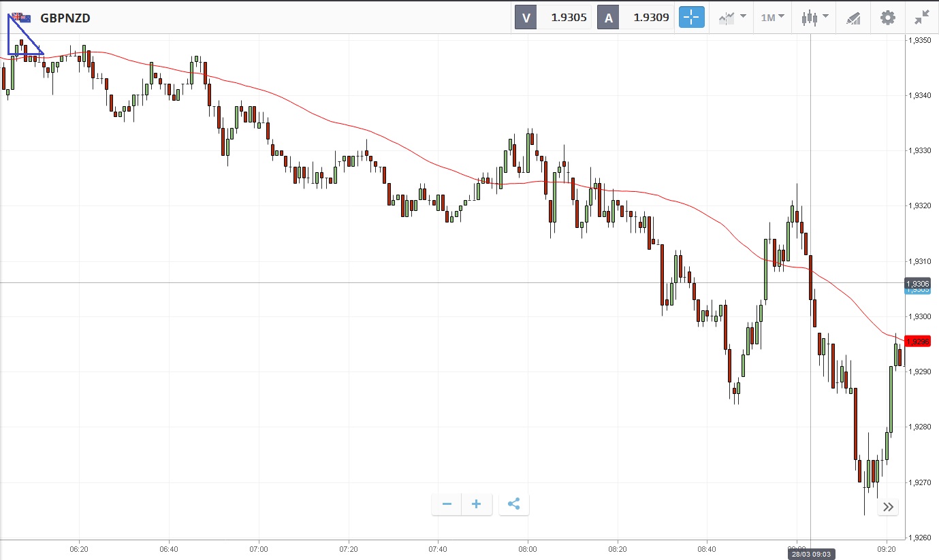Zoom in the chart with plus
The height and width of the screenshot is (560, 939).
point(477,504)
